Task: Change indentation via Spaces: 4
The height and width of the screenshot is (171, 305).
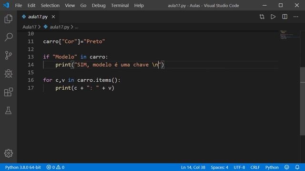Action: point(219,167)
